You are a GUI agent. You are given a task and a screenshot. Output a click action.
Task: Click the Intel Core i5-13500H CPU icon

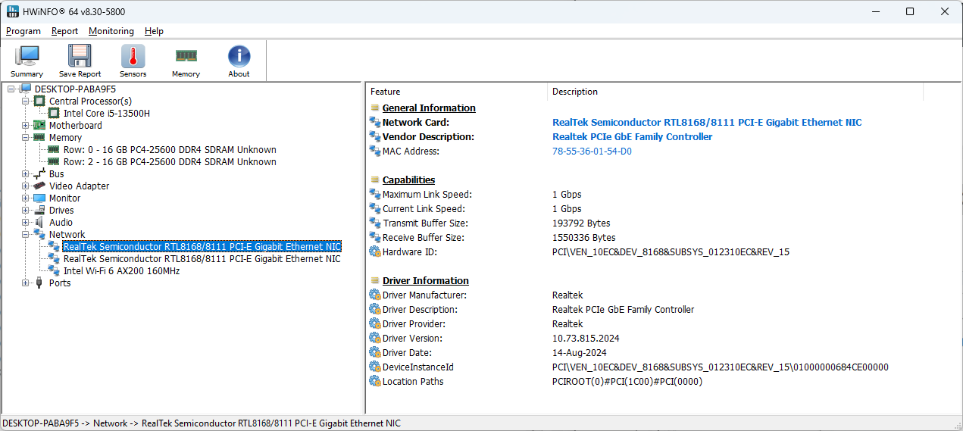(x=54, y=113)
